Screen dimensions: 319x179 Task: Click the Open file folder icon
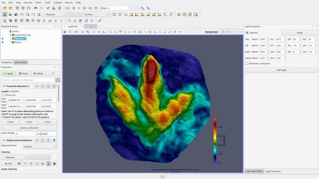(4, 8)
